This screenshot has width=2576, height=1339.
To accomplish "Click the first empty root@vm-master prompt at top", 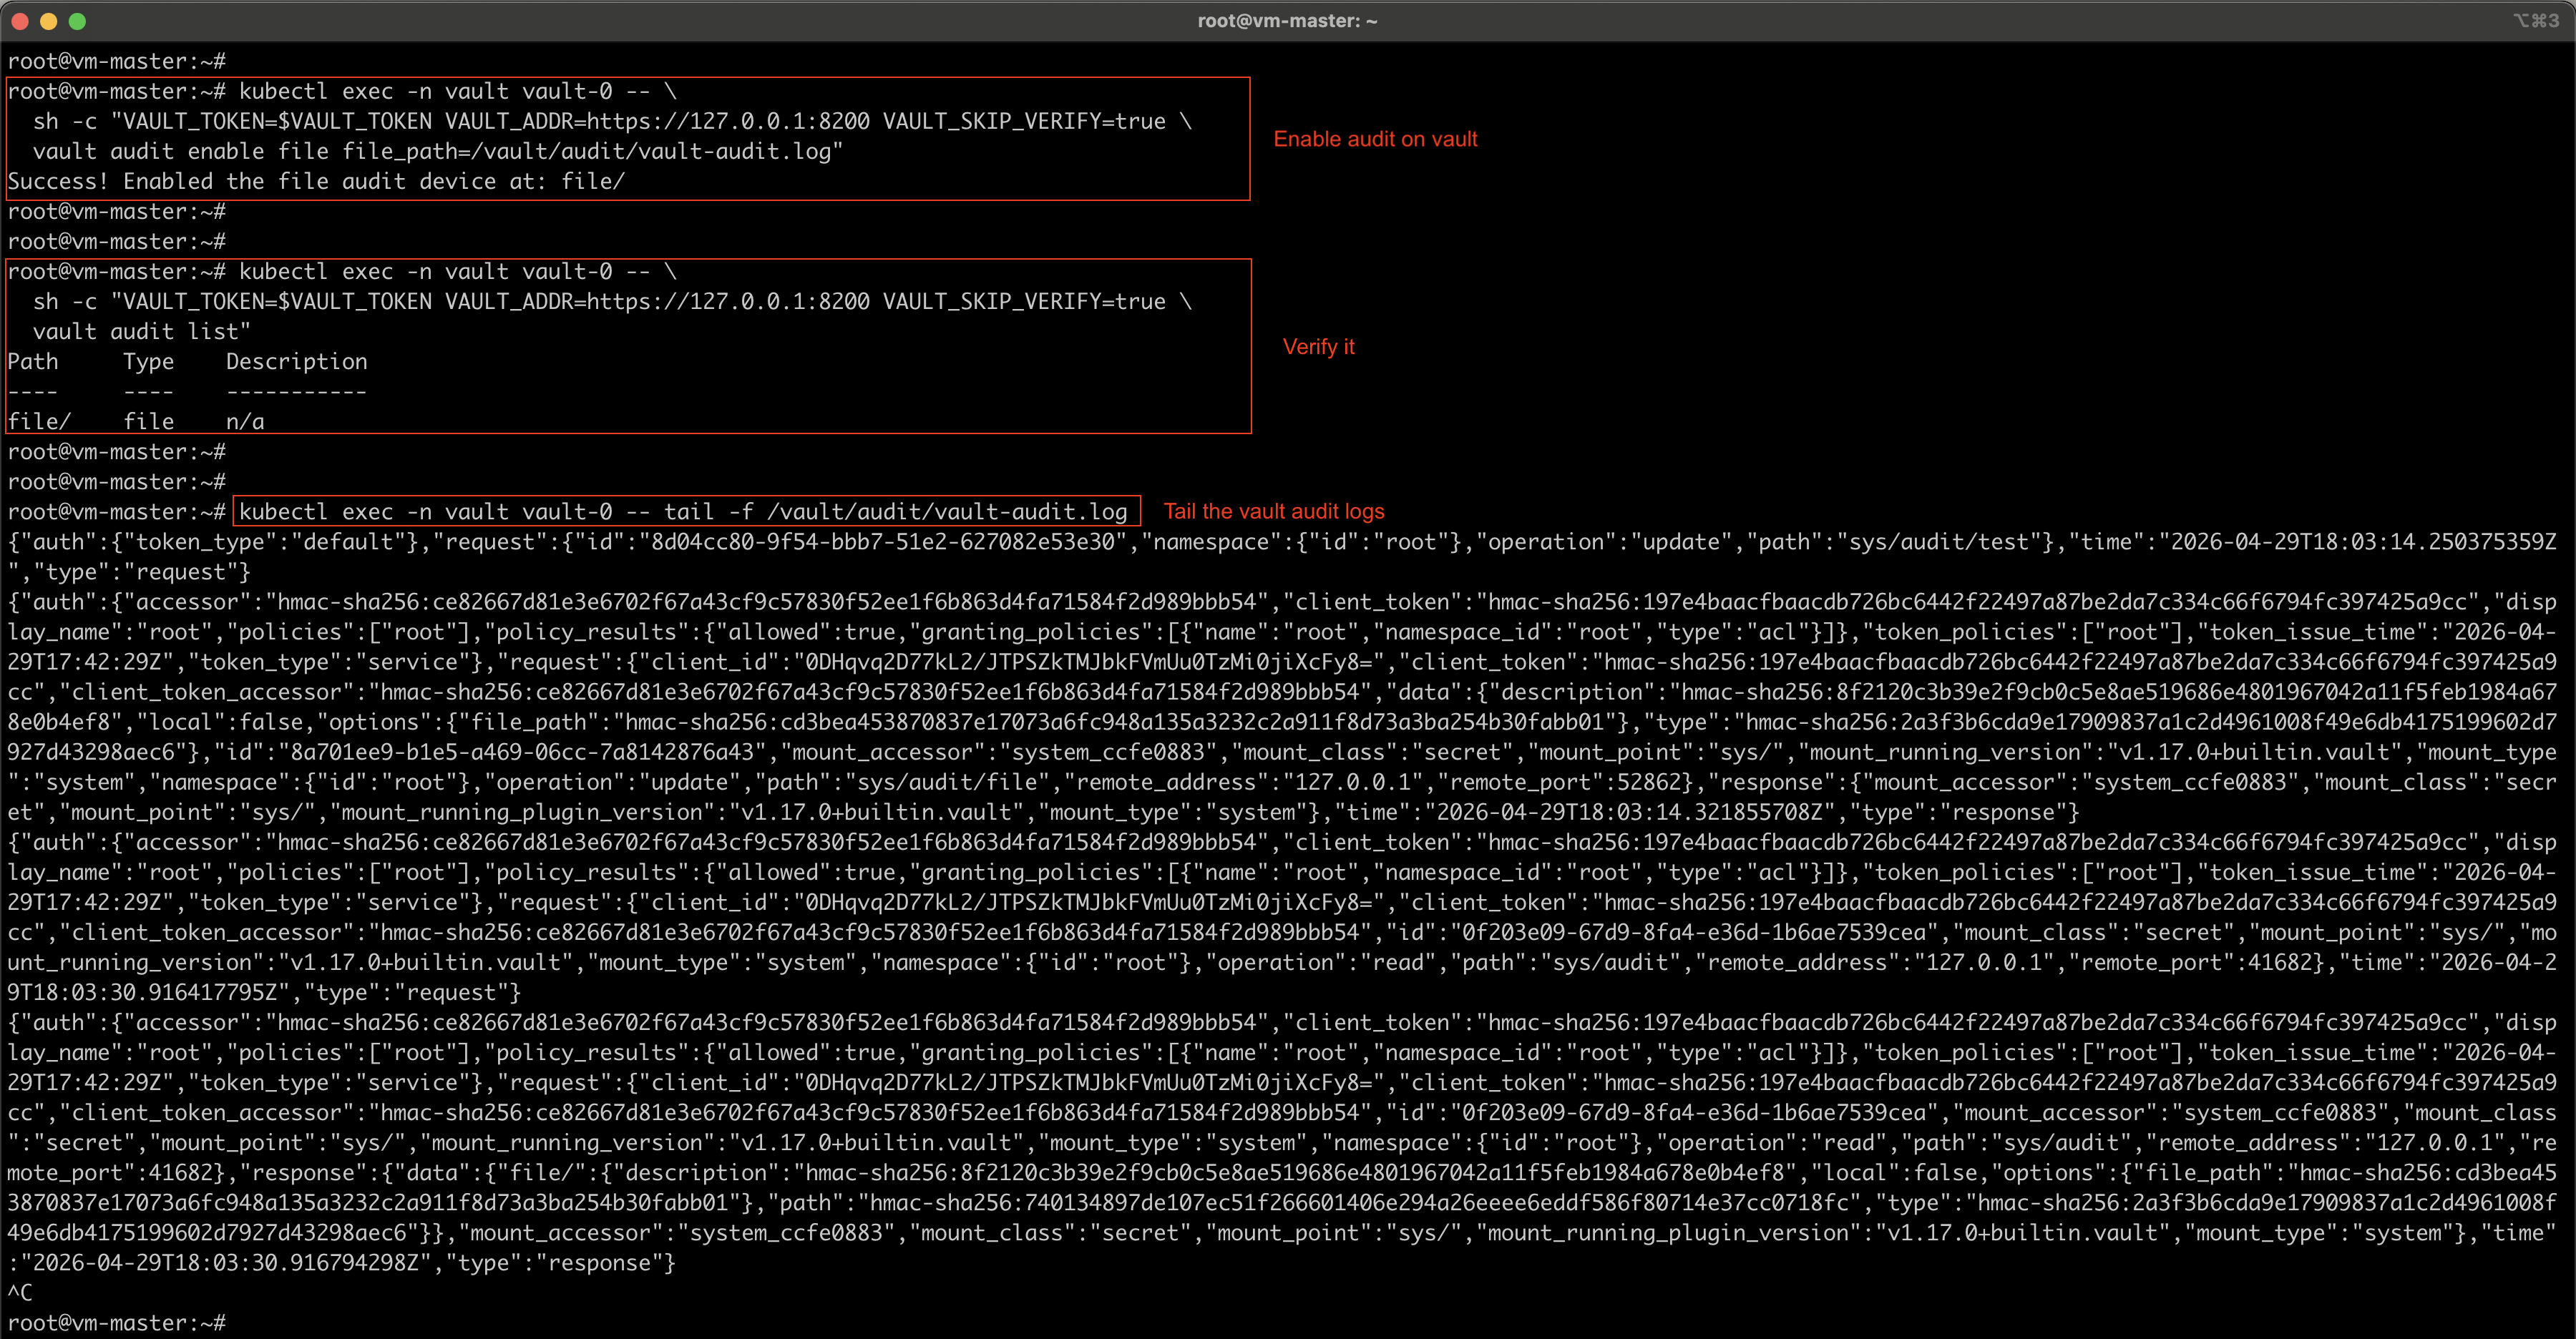I will click(116, 62).
